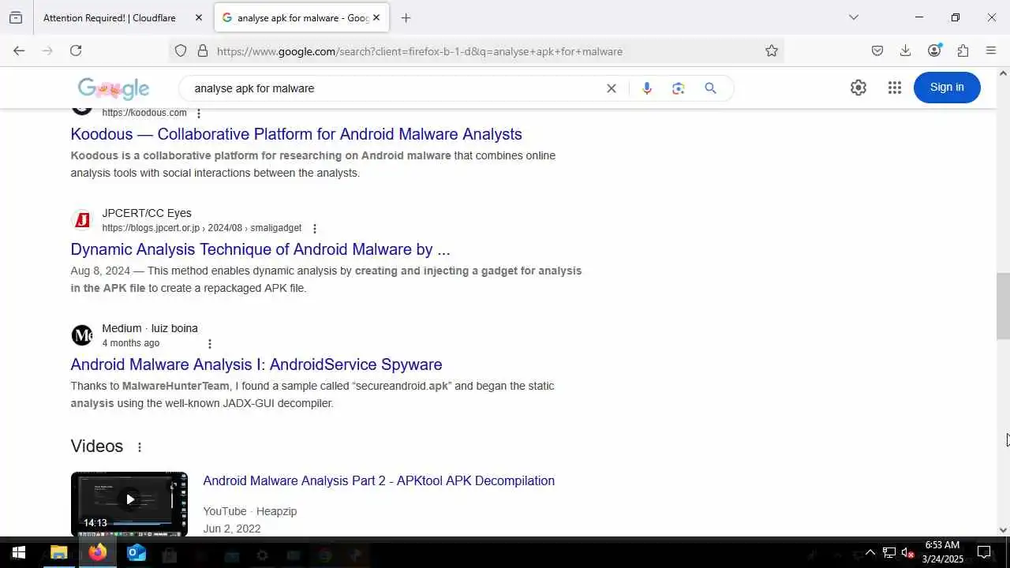Screen dimensions: 1010x568
Task: Search by image with Google Lens
Action: click(679, 88)
